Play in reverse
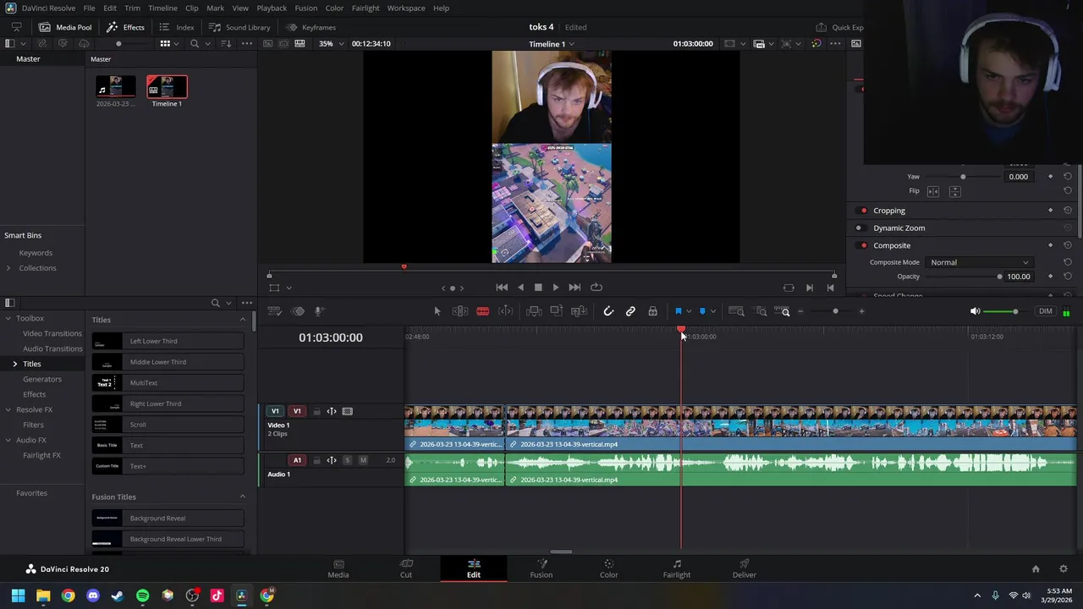This screenshot has width=1083, height=609. (520, 288)
